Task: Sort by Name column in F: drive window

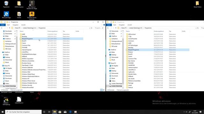Action: pos(128,31)
